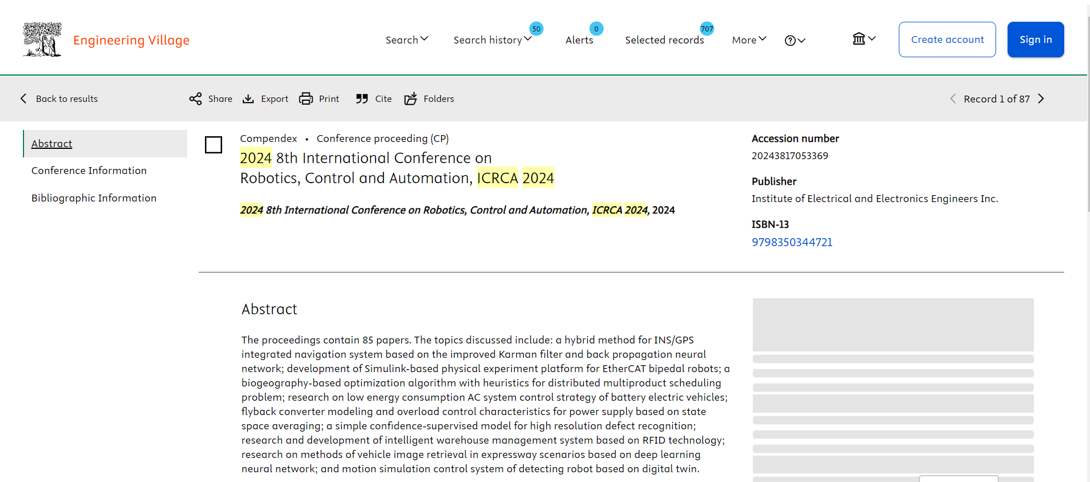Click the Record 1 of 87 text
The width and height of the screenshot is (1090, 482).
tap(997, 98)
